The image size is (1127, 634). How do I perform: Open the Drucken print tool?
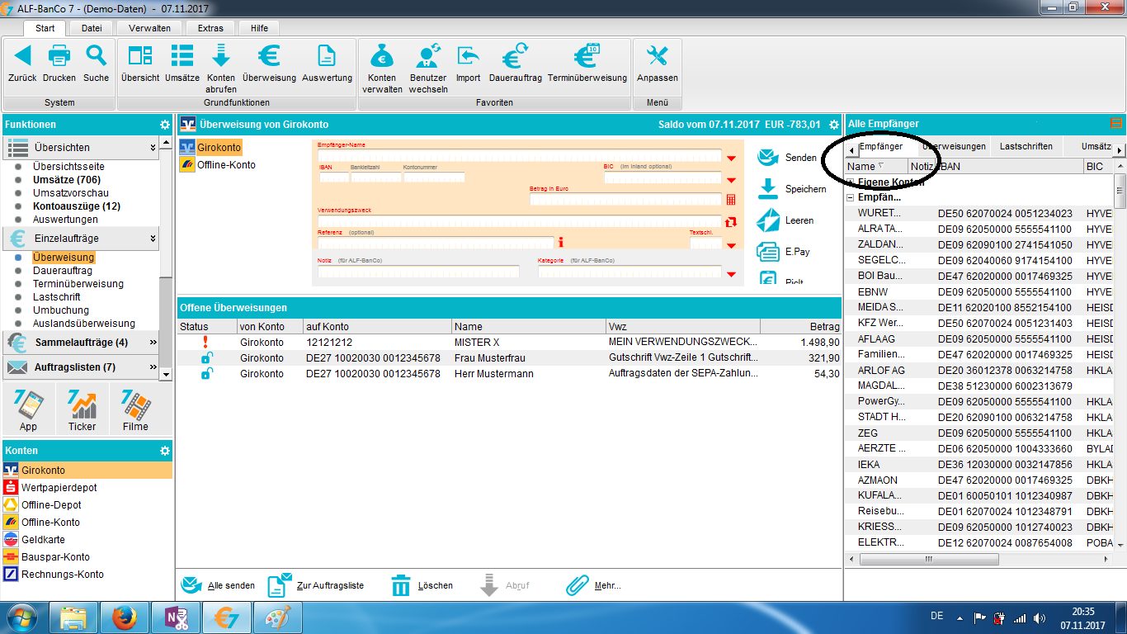click(x=59, y=56)
